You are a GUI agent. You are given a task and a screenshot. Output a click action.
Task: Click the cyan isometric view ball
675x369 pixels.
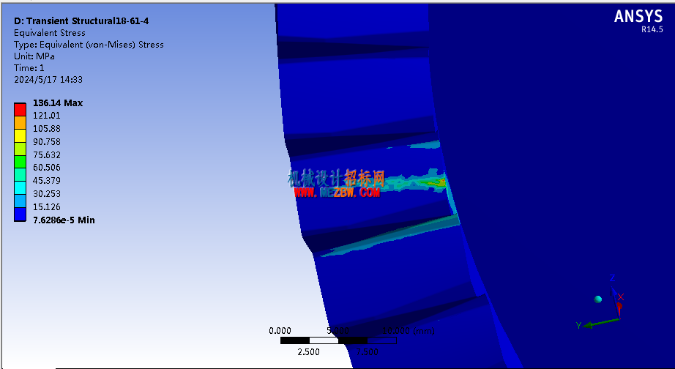coord(597,299)
